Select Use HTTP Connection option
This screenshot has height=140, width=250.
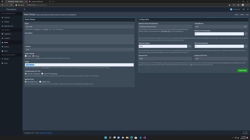(42, 73)
